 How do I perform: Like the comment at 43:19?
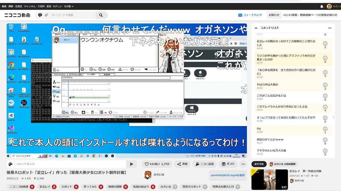[x=325, y=72]
